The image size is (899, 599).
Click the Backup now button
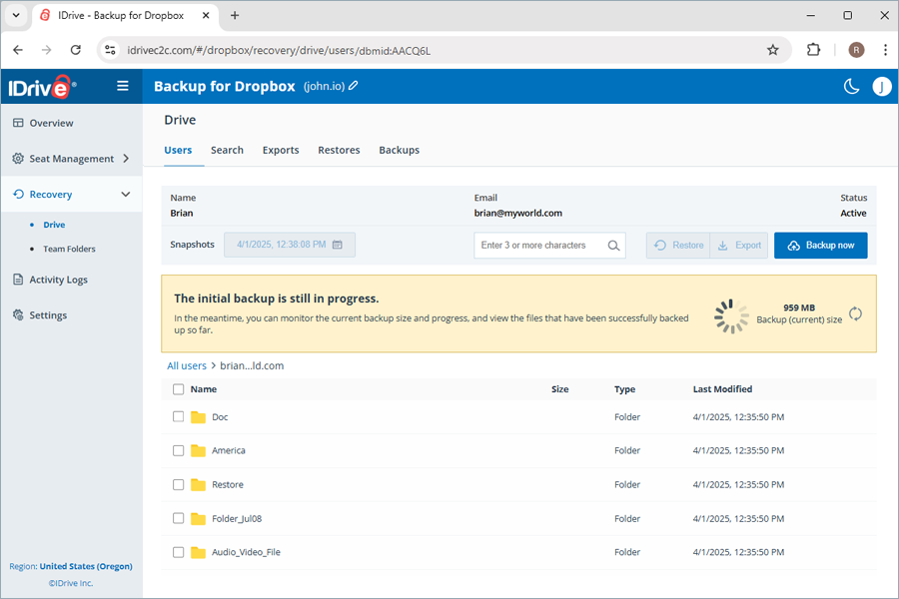(x=821, y=245)
